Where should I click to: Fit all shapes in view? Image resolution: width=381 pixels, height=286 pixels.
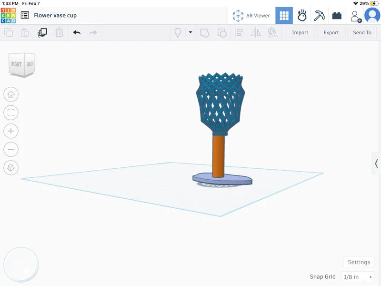click(11, 112)
